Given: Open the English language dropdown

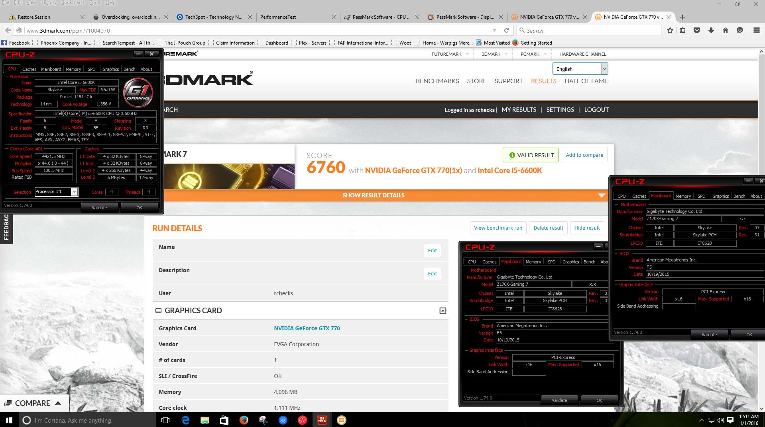Looking at the screenshot, I should (580, 69).
